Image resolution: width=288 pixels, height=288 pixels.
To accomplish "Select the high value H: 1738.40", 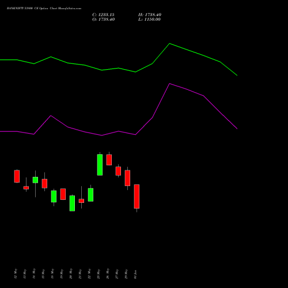I will (x=150, y=15).
